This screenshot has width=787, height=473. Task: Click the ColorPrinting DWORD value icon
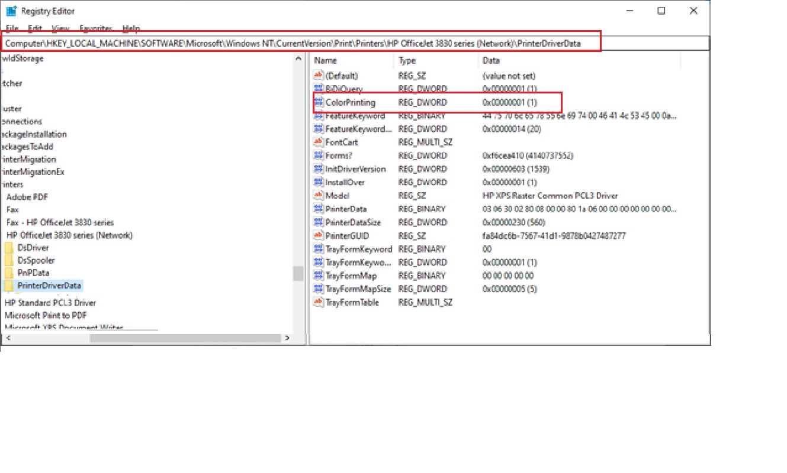[x=319, y=102]
